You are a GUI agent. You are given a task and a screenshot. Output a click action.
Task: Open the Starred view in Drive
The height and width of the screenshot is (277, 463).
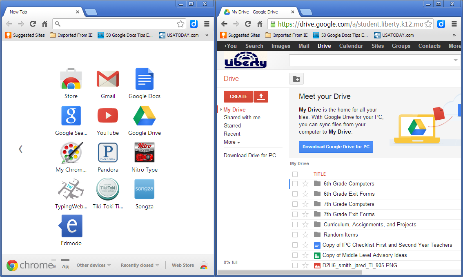[x=232, y=126]
